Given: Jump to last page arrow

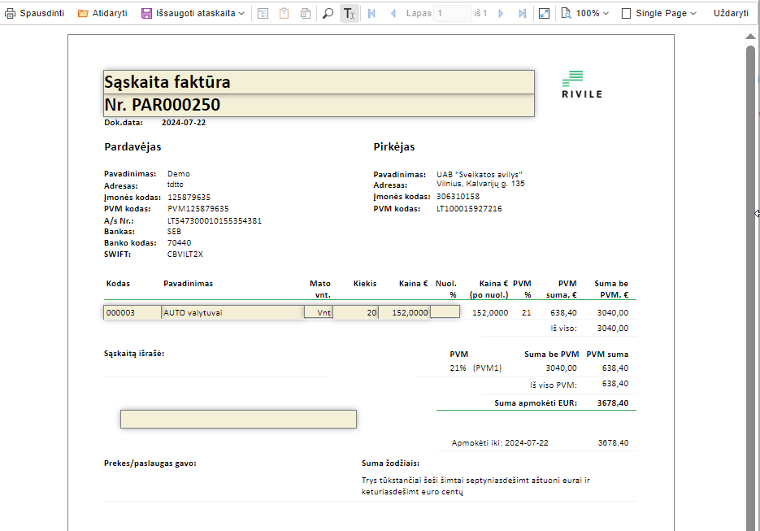Looking at the screenshot, I should 522,13.
